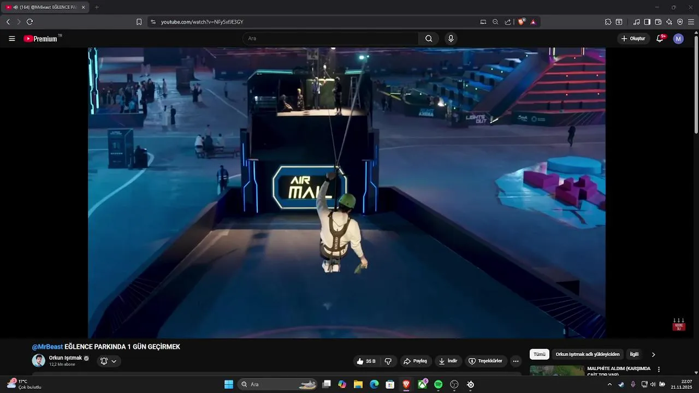The height and width of the screenshot is (393, 699).
Task: Open the YouTube hamburger guide menu
Action: tap(12, 39)
